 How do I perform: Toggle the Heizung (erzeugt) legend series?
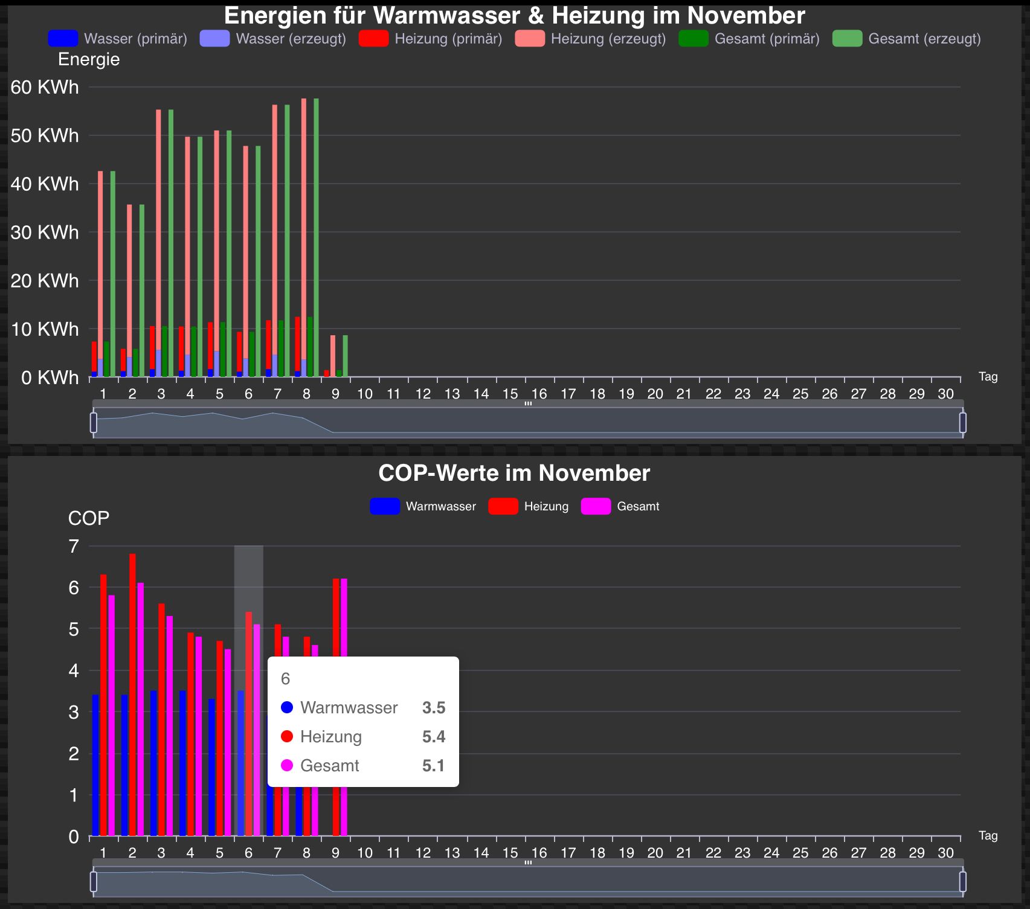(591, 39)
